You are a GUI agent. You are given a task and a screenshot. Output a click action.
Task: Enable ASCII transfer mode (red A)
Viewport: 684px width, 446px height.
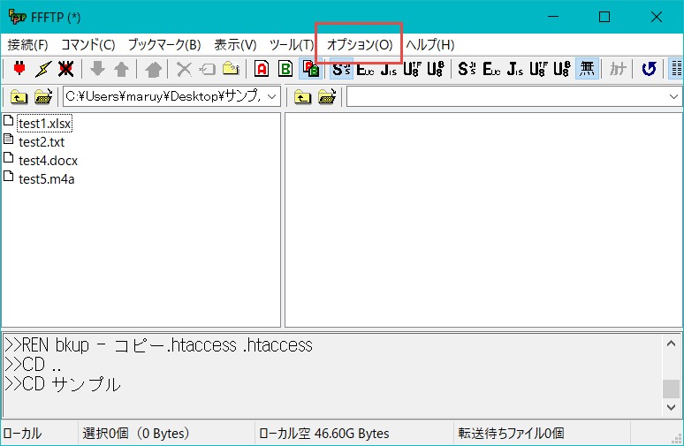point(262,69)
